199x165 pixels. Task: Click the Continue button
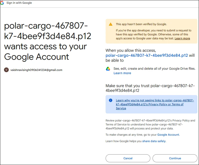point(175,158)
